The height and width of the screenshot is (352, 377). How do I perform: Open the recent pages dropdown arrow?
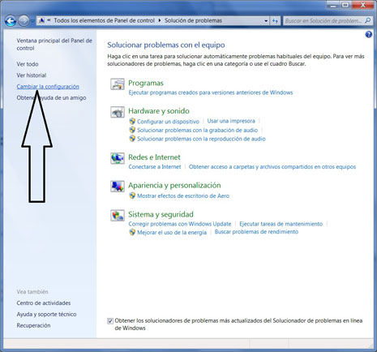point(32,21)
